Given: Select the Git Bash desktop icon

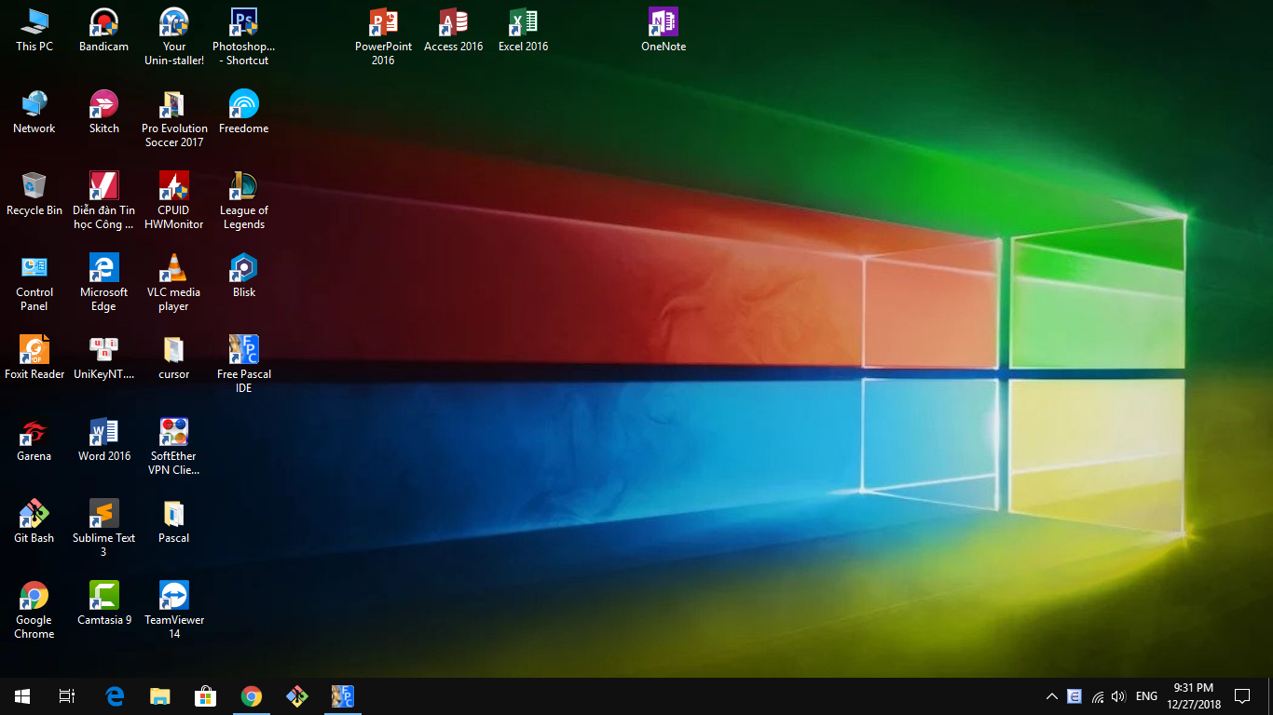Looking at the screenshot, I should 34,521.
